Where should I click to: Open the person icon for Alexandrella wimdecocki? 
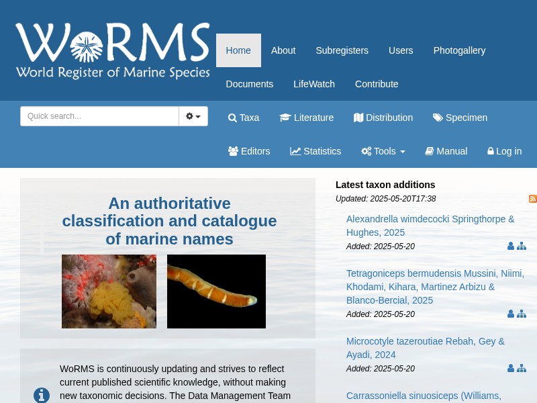point(511,246)
